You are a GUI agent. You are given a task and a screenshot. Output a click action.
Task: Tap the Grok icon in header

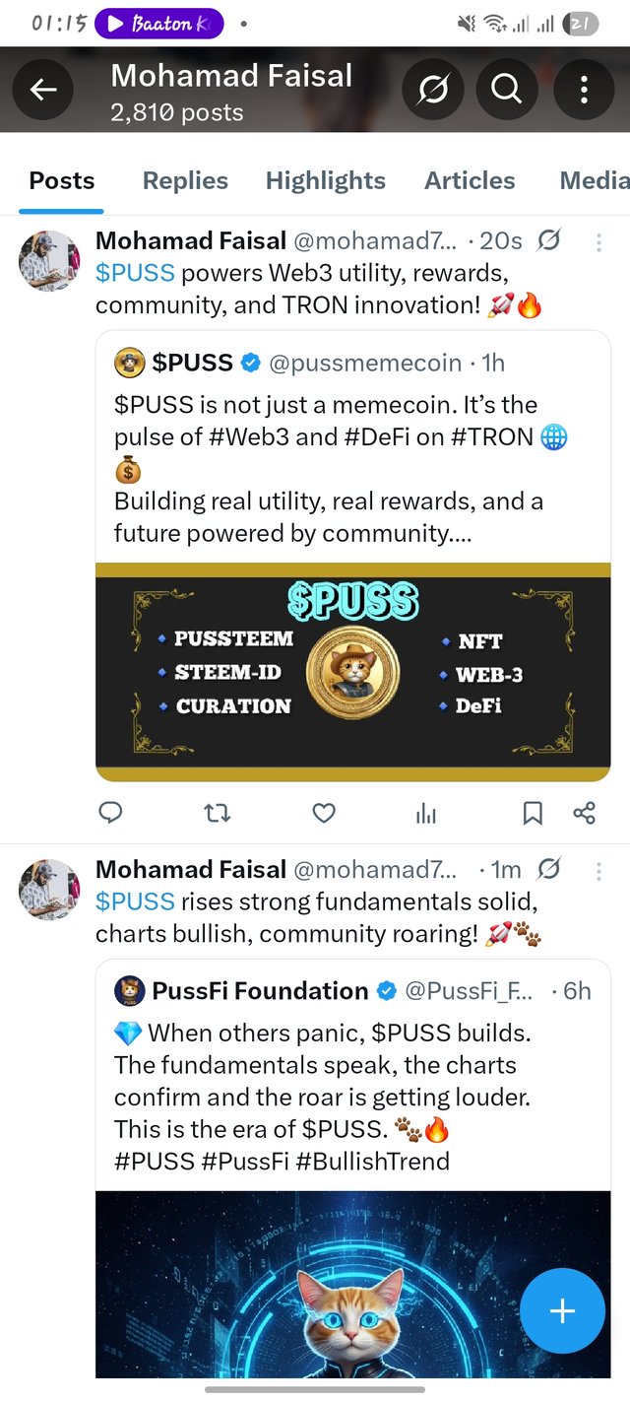(433, 91)
